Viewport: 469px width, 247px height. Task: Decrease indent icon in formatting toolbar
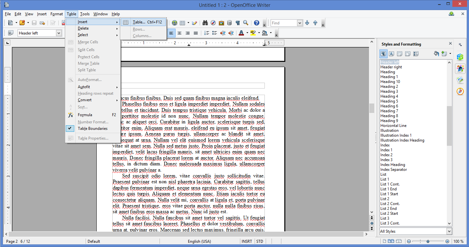pos(223,33)
